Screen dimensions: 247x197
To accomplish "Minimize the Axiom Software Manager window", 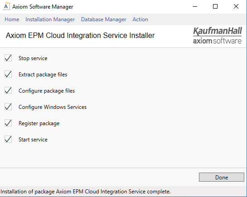I will pyautogui.click(x=195, y=7).
